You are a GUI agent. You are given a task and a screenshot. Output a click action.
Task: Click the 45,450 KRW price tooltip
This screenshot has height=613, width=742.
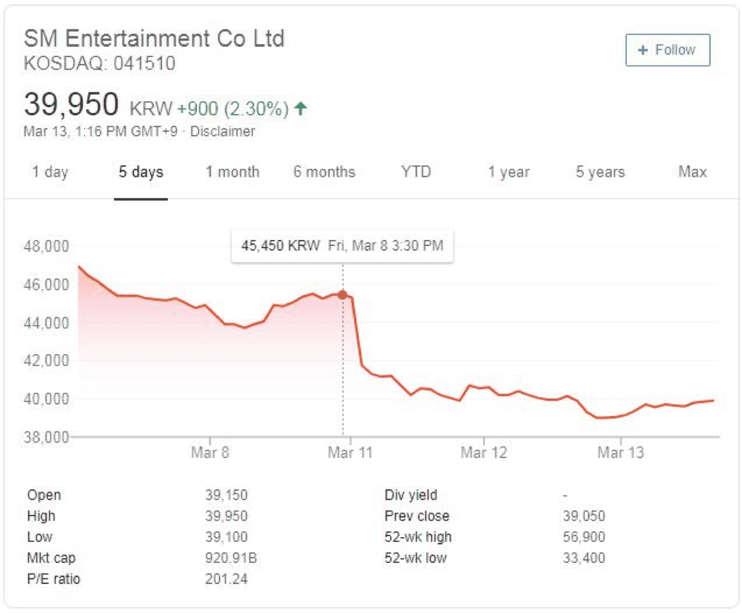(342, 246)
